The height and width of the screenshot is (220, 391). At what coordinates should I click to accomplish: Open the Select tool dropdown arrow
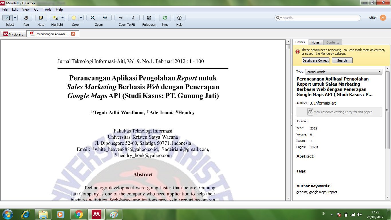tap(15, 18)
